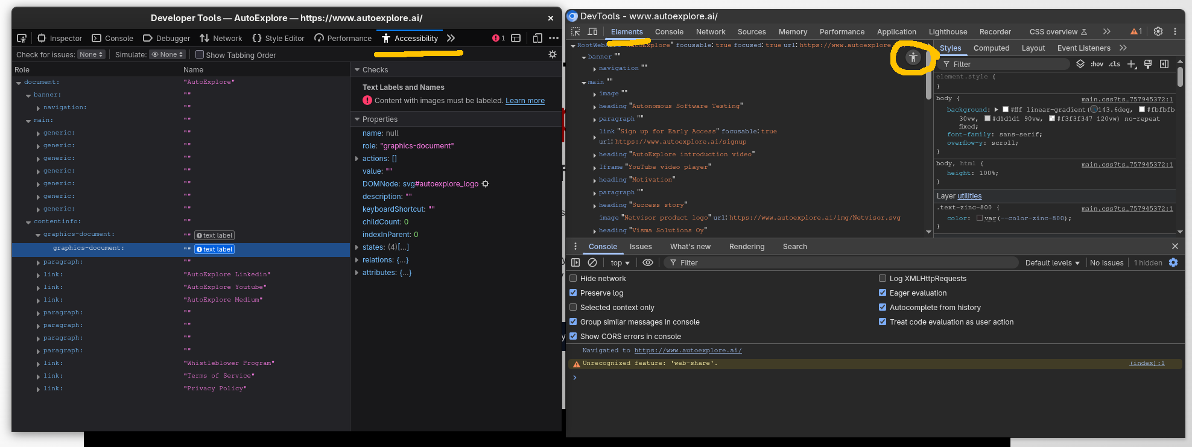1192x447 pixels.
Task: Open the Check for issues dropdown
Action: [92, 55]
